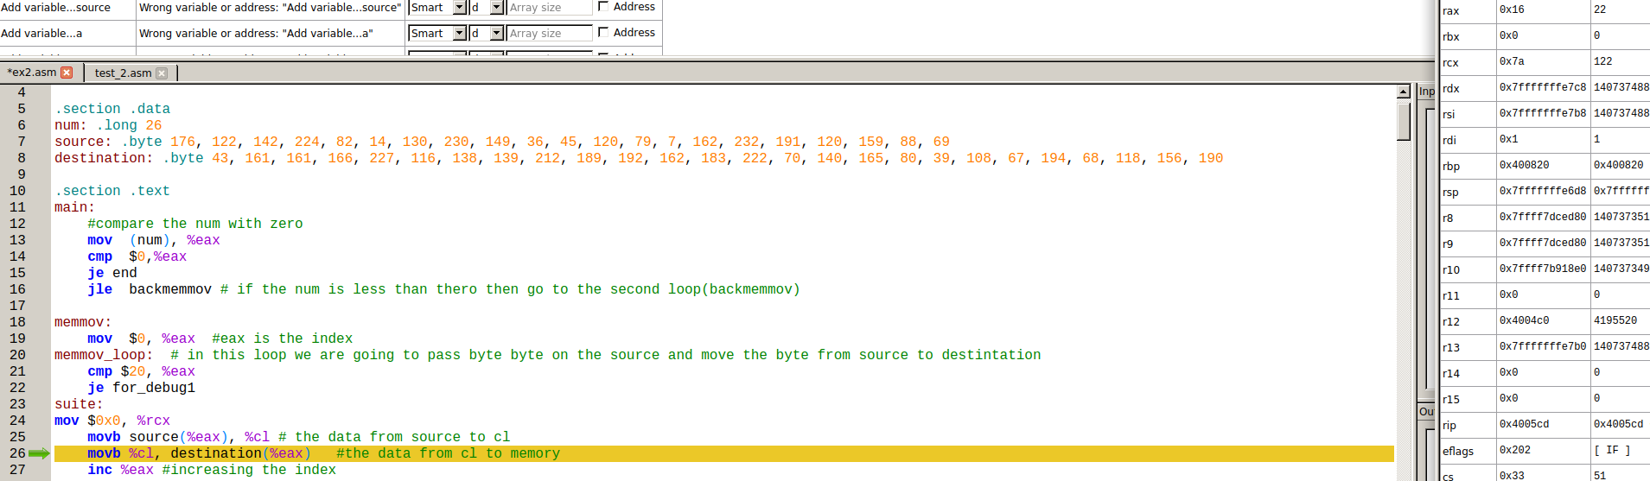Switch to the *ex2.asm tab
This screenshot has width=1650, height=481.
coord(32,73)
